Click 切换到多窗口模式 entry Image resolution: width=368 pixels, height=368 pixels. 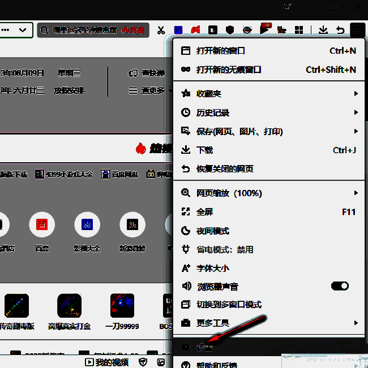coord(269,305)
